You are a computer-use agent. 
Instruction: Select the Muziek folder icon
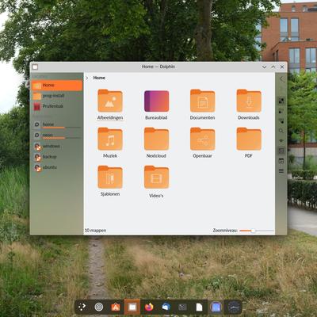[110, 139]
